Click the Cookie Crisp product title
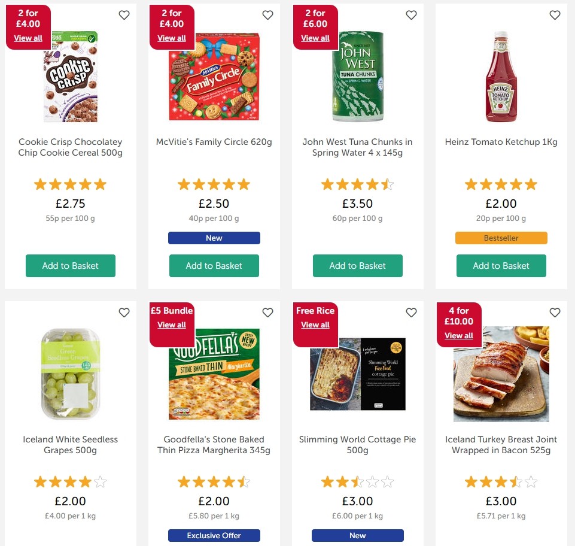The image size is (575, 546). pyautogui.click(x=70, y=147)
